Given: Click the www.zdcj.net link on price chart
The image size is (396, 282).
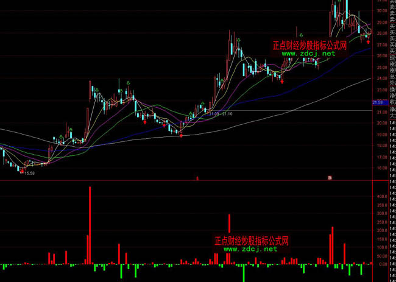Looking at the screenshot, I should 308,54.
